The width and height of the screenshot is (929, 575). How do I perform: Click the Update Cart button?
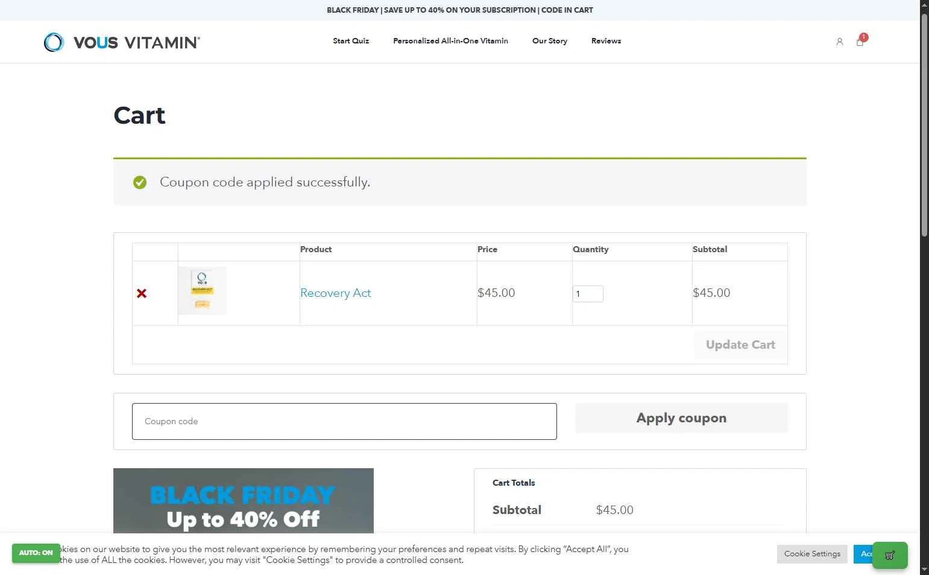[x=740, y=345]
